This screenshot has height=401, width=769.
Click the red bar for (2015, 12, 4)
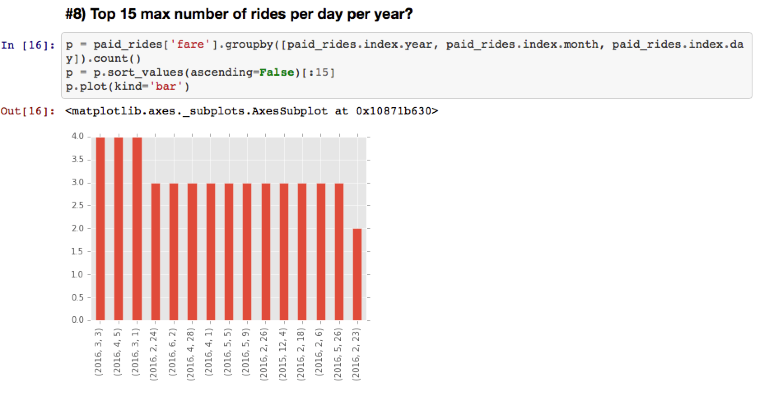284,252
